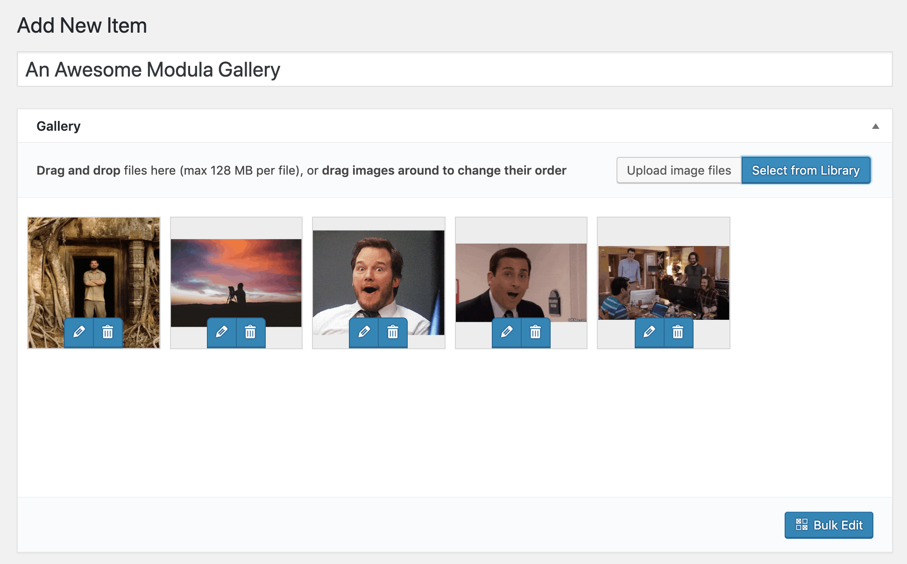The height and width of the screenshot is (564, 907).
Task: Click Upload image files button
Action: (x=679, y=170)
